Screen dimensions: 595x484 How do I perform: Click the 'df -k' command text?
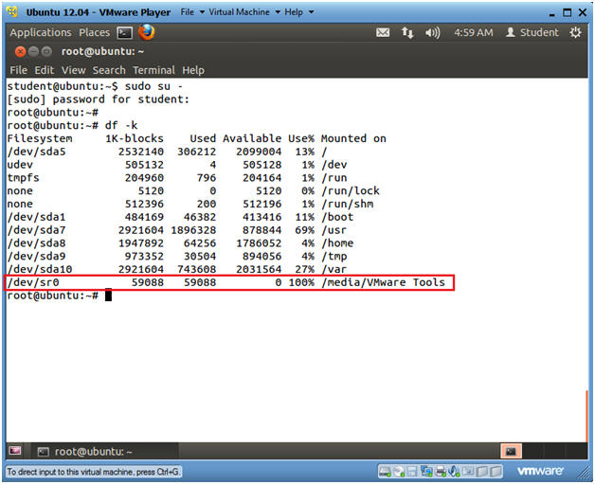[x=121, y=126]
